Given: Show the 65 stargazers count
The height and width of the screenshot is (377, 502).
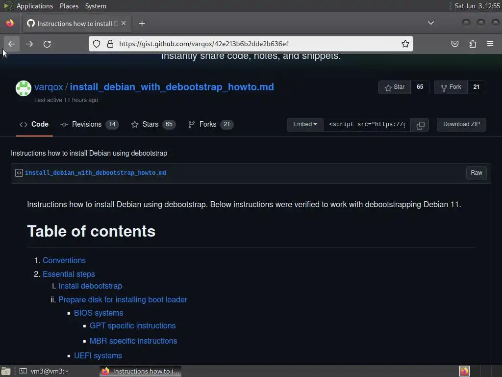Looking at the screenshot, I should 420,87.
